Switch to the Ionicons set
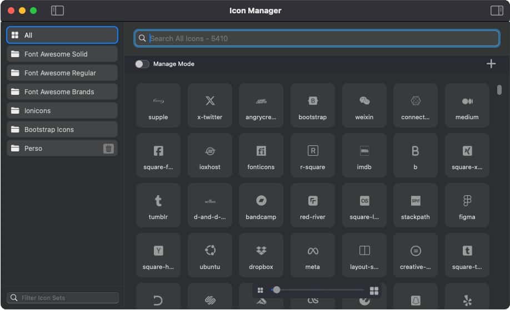Viewport: 510px width, 310px height. [x=62, y=111]
